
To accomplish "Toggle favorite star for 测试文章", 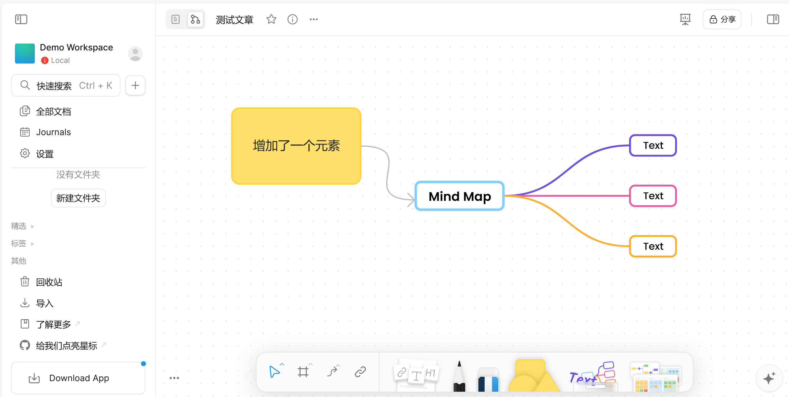I will pos(271,19).
